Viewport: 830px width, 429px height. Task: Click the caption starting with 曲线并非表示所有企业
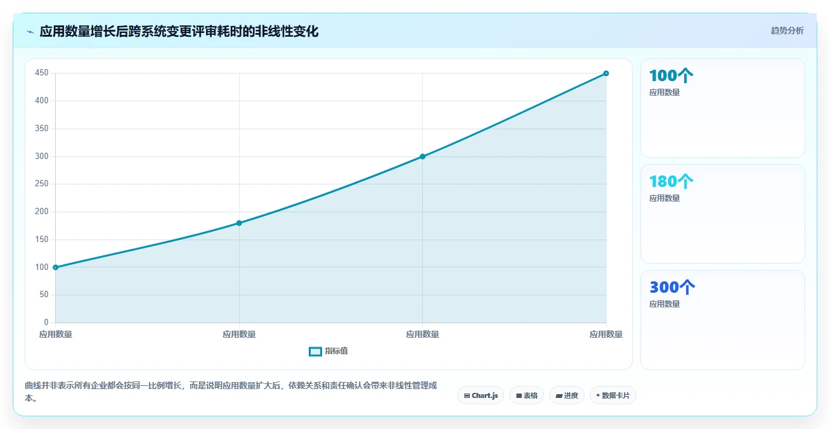[x=230, y=392]
